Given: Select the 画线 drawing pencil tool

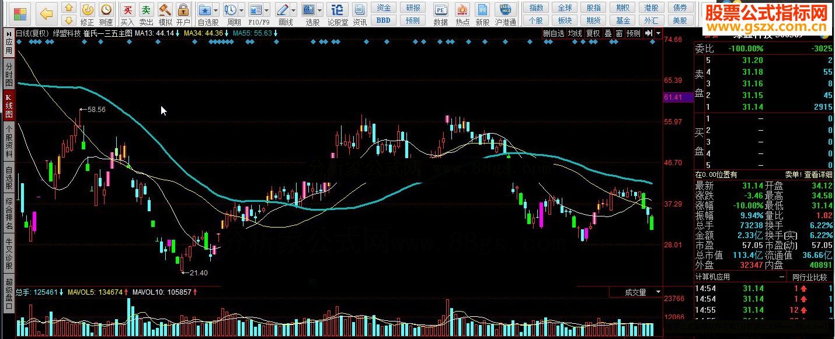Looking at the screenshot, I should [282, 10].
